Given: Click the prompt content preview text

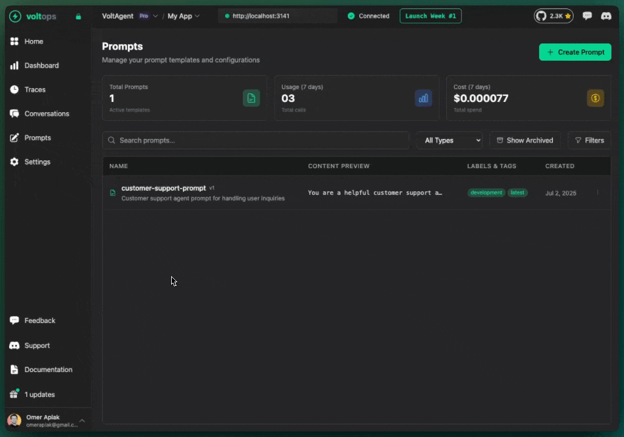Looking at the screenshot, I should click(375, 193).
